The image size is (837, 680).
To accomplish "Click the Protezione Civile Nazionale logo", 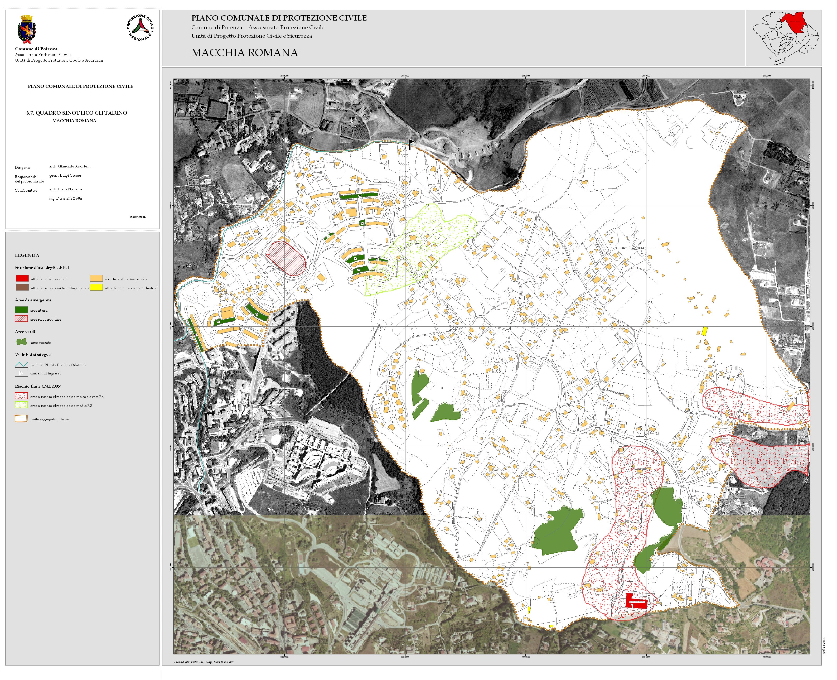I will tap(140, 28).
